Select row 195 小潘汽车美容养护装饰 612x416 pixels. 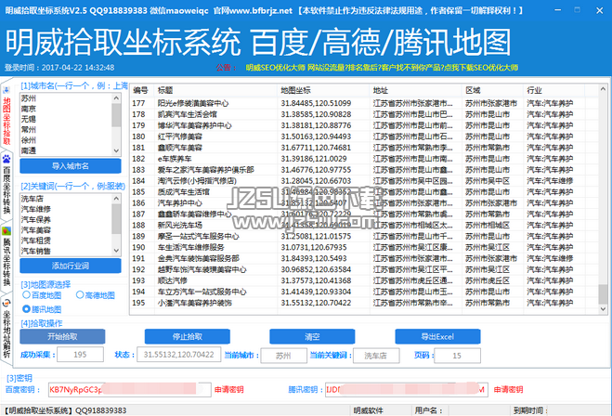(363, 303)
